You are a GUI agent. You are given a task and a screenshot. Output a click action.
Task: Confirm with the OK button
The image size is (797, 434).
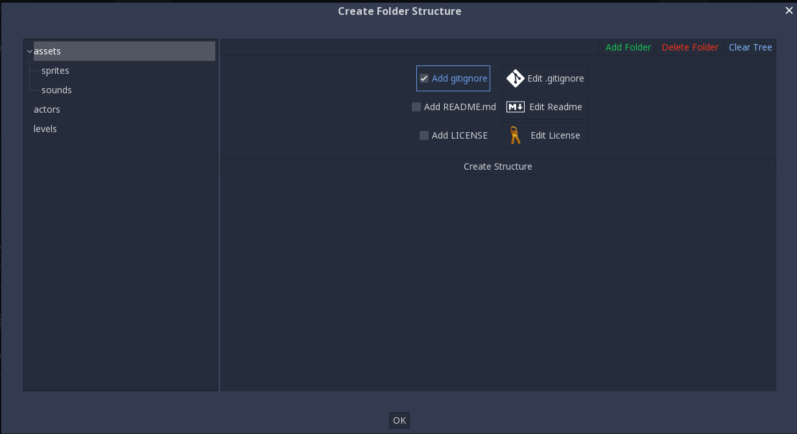tap(399, 420)
